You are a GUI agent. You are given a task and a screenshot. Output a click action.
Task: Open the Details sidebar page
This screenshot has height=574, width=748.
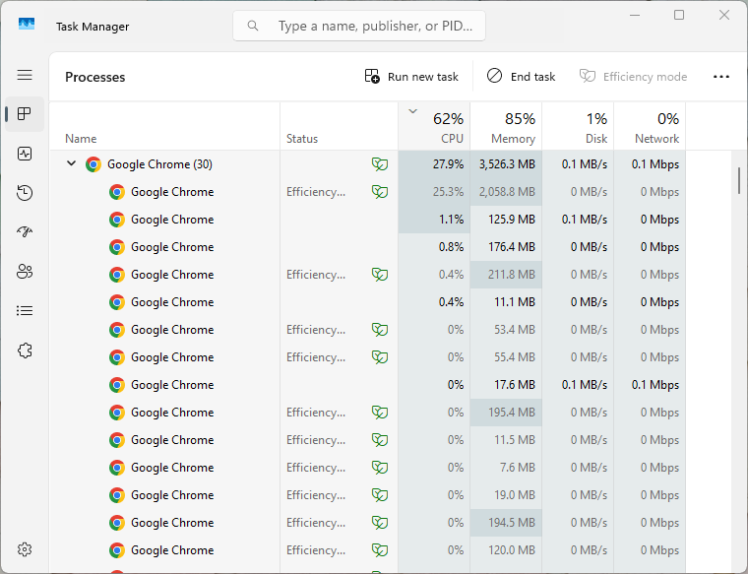click(x=25, y=311)
